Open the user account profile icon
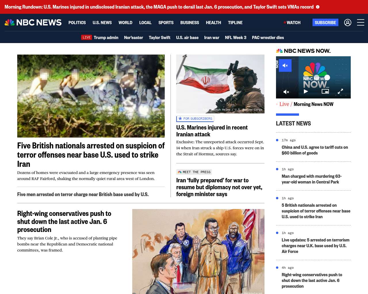The height and width of the screenshot is (294, 368). pyautogui.click(x=348, y=22)
